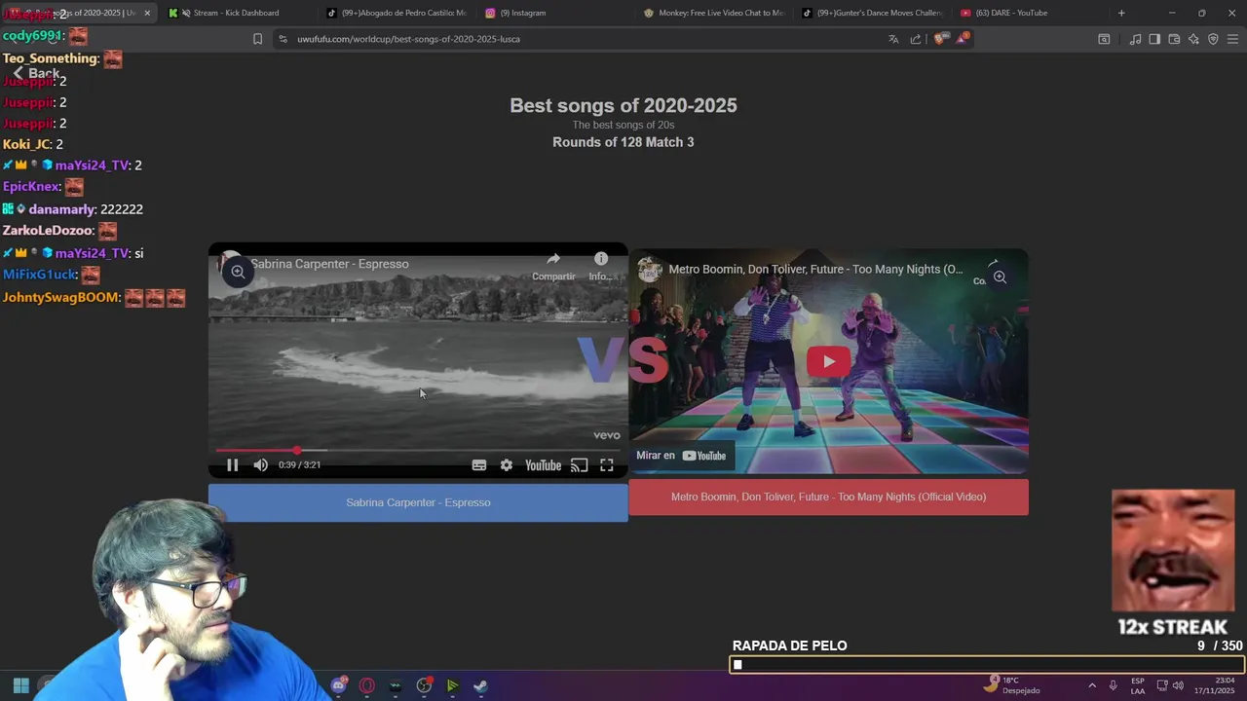Image resolution: width=1247 pixels, height=701 pixels.
Task: Go Back to the previous page
Action: [36, 74]
